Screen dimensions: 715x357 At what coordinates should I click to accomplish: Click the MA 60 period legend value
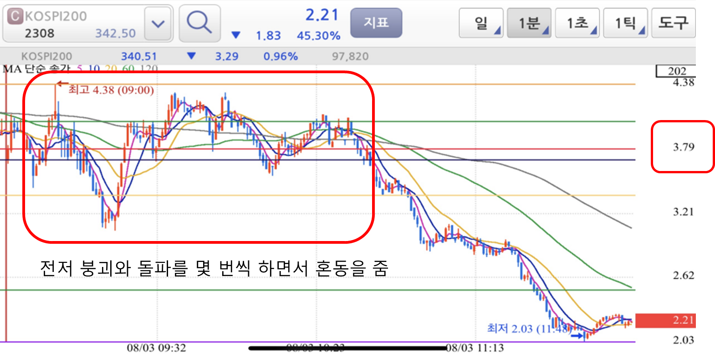pyautogui.click(x=128, y=69)
